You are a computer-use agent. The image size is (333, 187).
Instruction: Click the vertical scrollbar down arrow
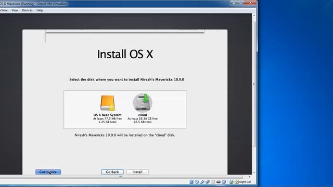tap(254, 172)
